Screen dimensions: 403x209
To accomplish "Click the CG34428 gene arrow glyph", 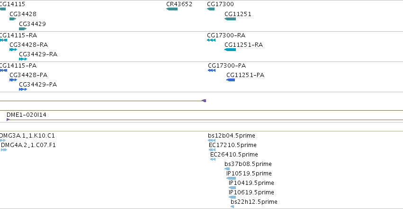I will point(13,19).
